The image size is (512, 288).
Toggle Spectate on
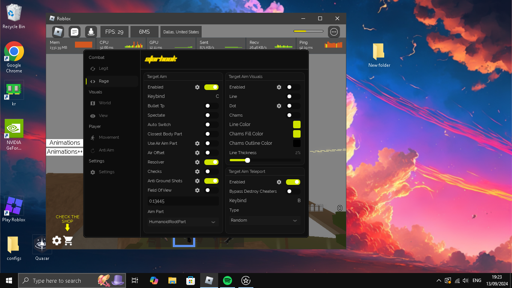(x=211, y=115)
